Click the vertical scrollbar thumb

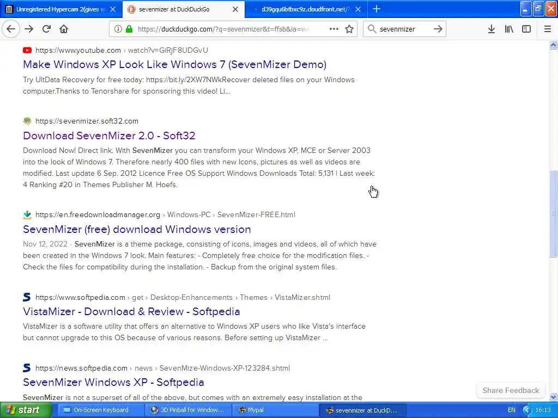553,213
